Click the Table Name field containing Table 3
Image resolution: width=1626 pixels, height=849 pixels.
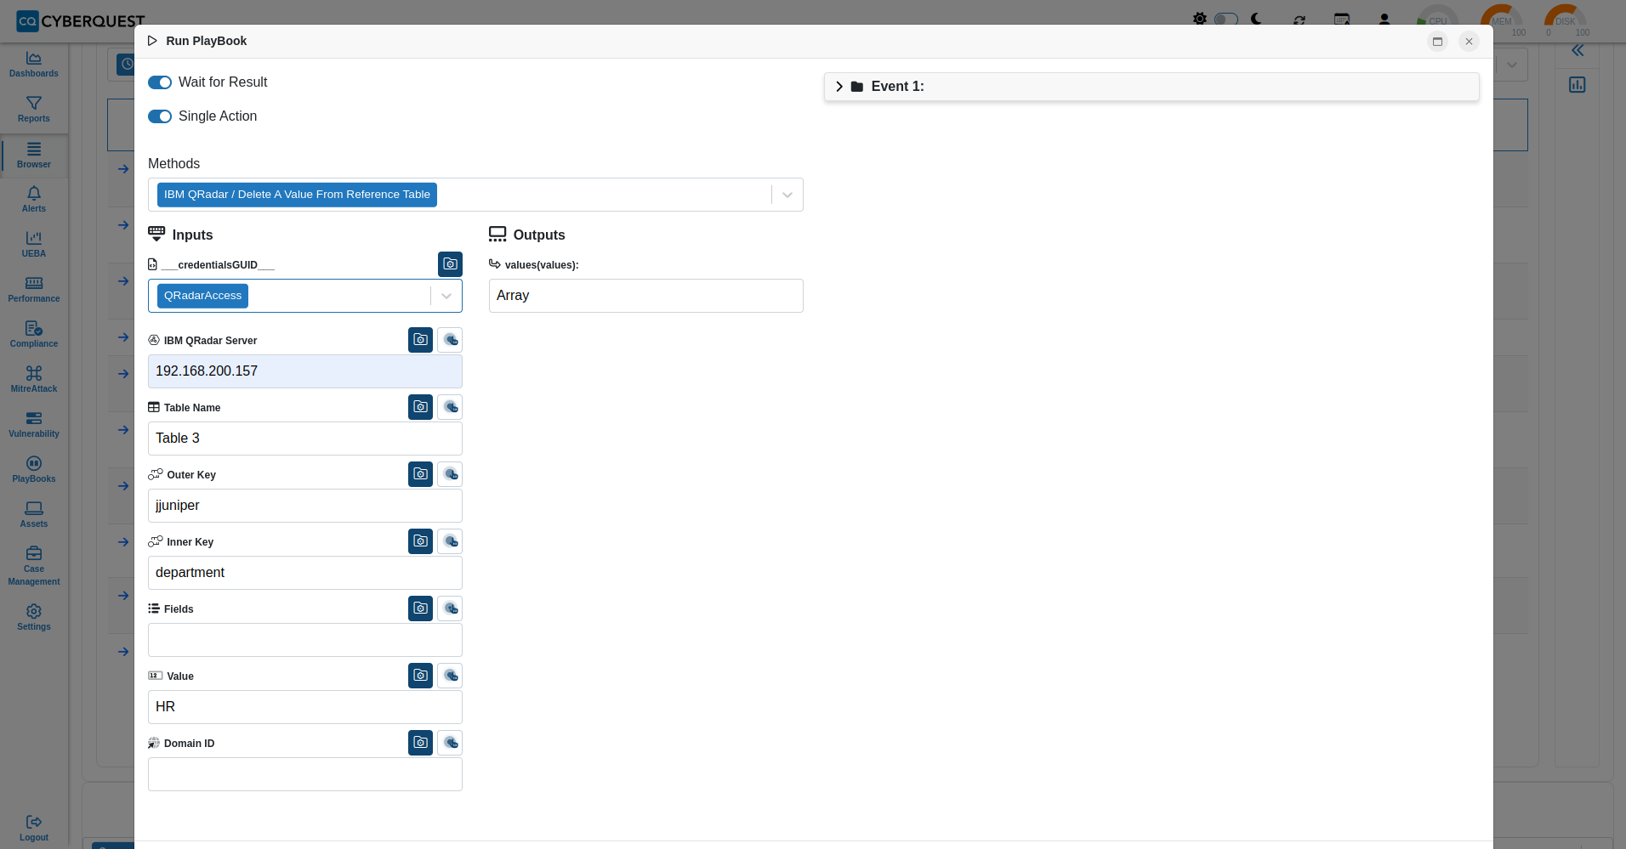305,439
